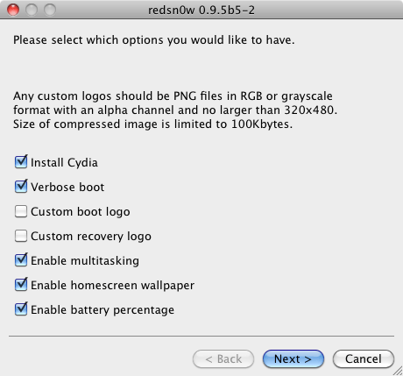This screenshot has width=403, height=376.
Task: Go to previous step with < Back
Action: [x=223, y=358]
